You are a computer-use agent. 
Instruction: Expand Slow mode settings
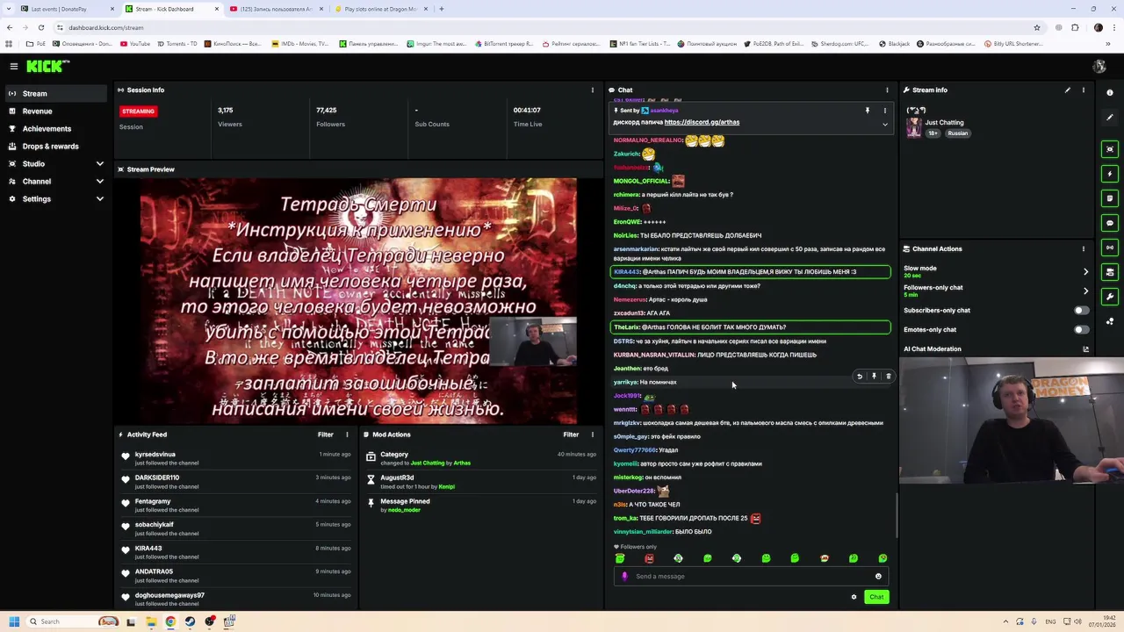coord(1085,271)
